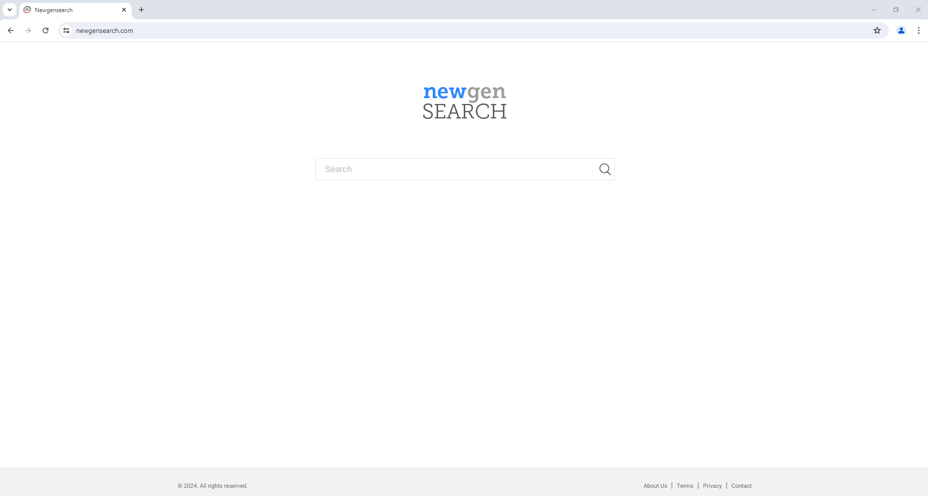The image size is (928, 496).
Task: Open the Terms footer link
Action: pos(685,486)
